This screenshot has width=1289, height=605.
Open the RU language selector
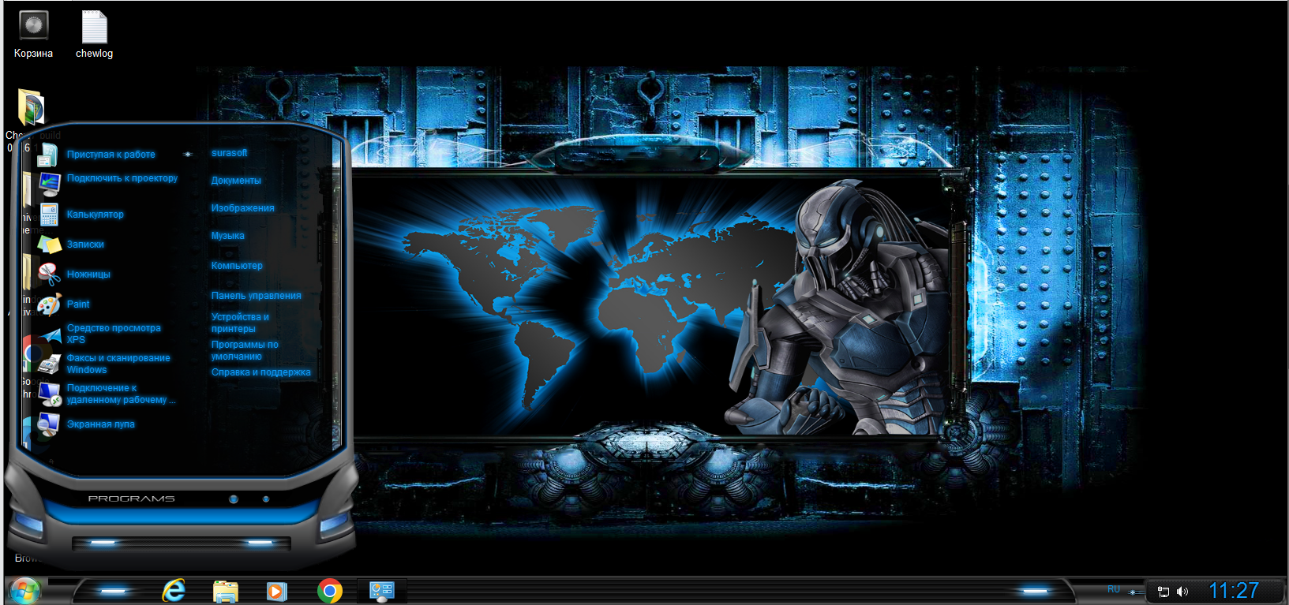(1113, 589)
